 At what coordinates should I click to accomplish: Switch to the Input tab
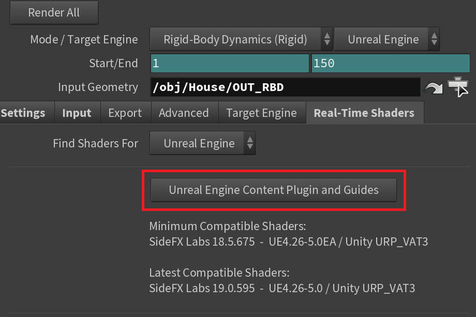point(77,113)
